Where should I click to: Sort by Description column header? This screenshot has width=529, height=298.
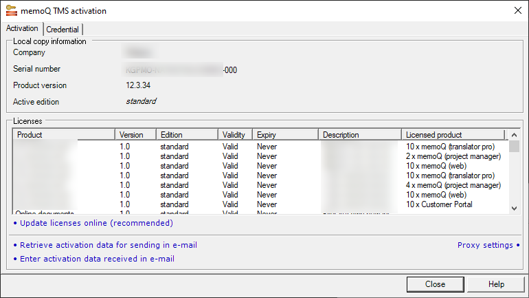click(x=360, y=134)
